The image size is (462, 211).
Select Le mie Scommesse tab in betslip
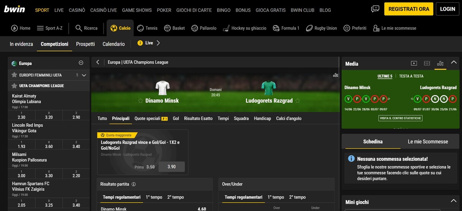pos(428,141)
